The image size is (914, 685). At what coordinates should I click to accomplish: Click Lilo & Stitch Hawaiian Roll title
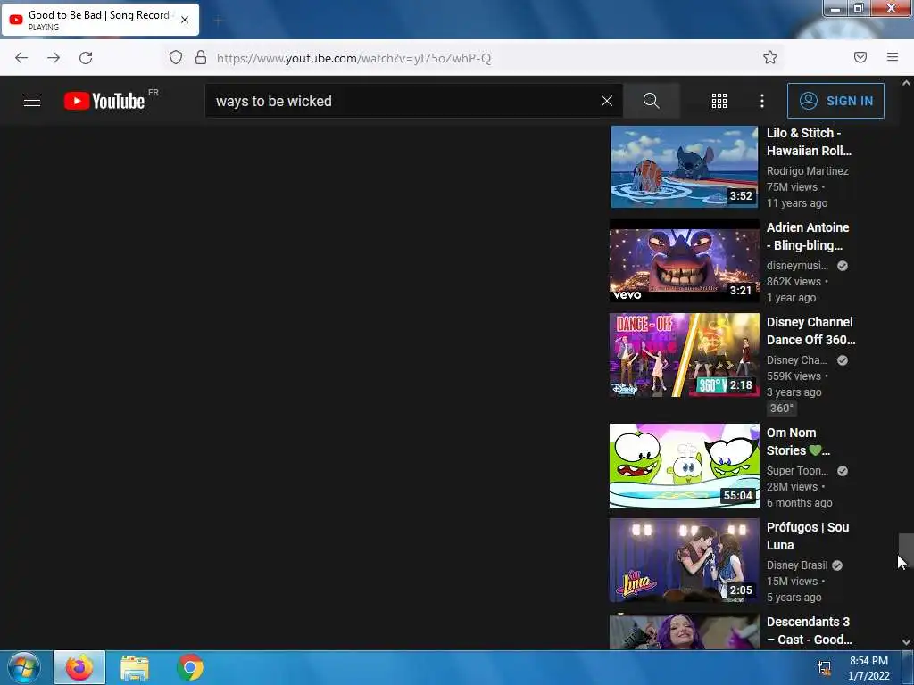point(809,142)
